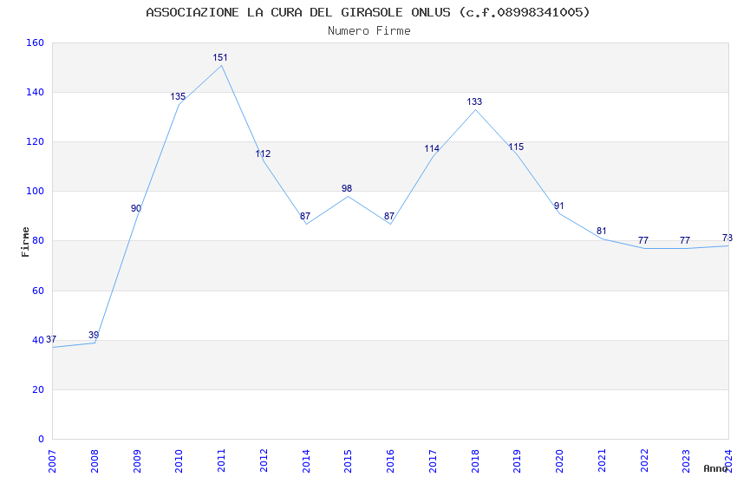Click data label 87 above 2016
This screenshot has height=477, width=737.
389,216
